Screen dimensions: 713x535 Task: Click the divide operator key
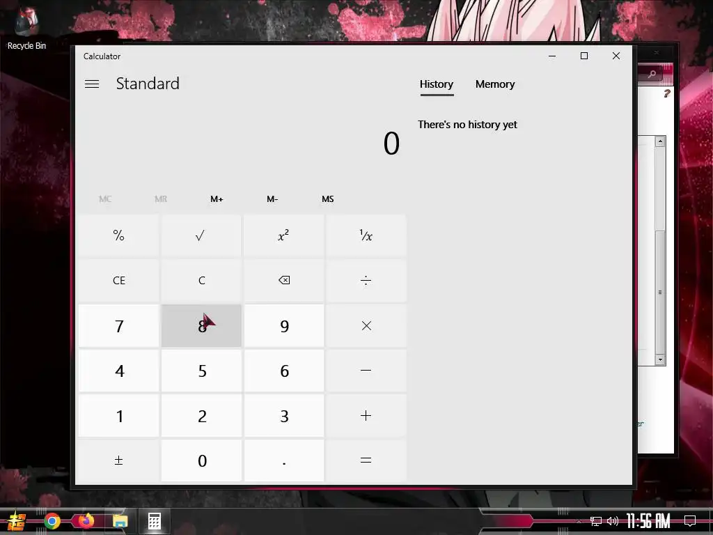click(x=366, y=280)
